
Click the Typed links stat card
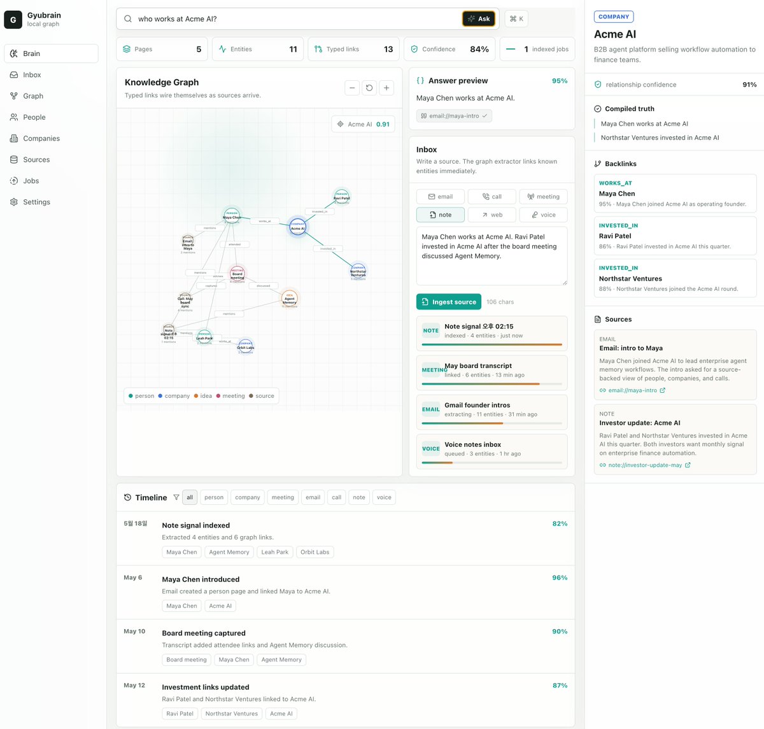354,49
